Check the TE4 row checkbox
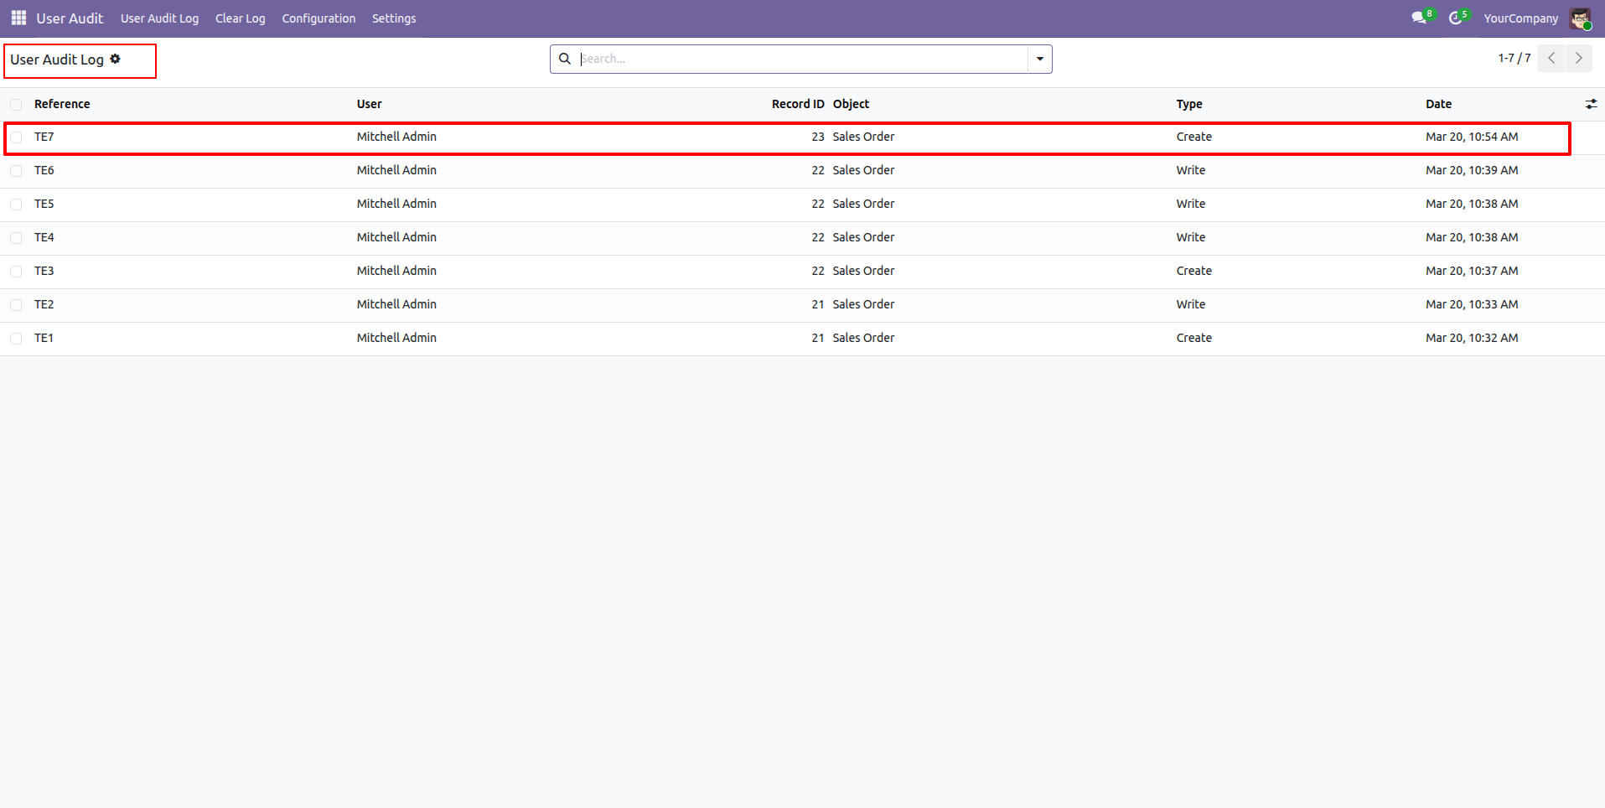 coord(16,238)
